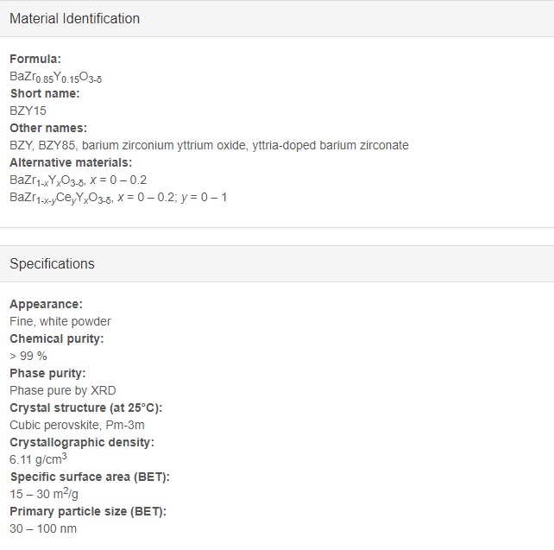Click the BZY15 short name value
Viewport: 554px width, 550px height.
click(x=28, y=111)
